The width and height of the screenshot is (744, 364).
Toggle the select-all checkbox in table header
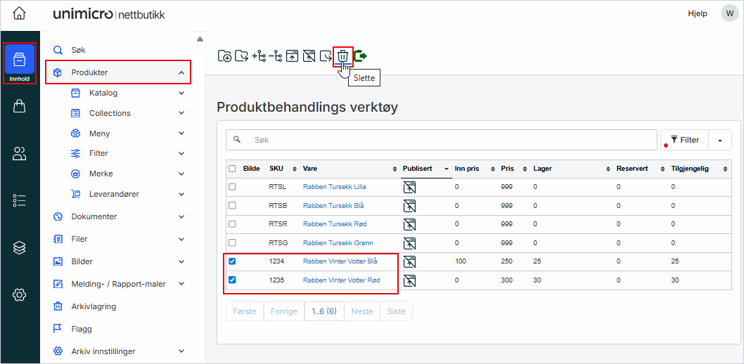click(232, 169)
